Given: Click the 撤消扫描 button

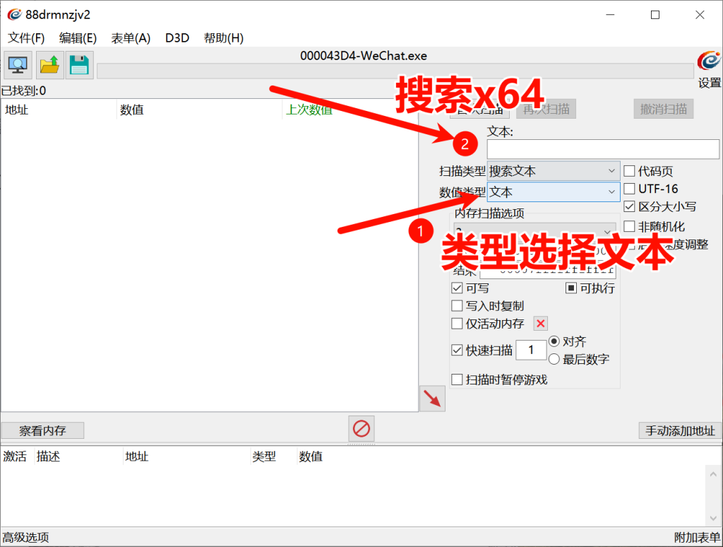Looking at the screenshot, I should coord(664,109).
